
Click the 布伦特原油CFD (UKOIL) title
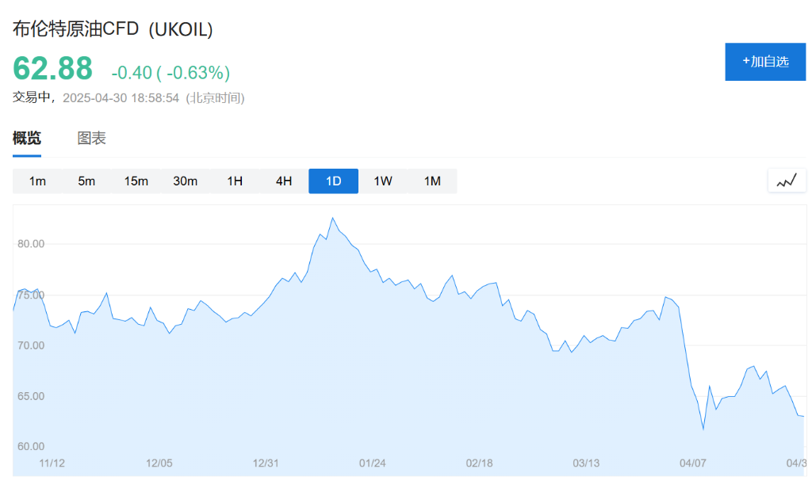point(113,29)
